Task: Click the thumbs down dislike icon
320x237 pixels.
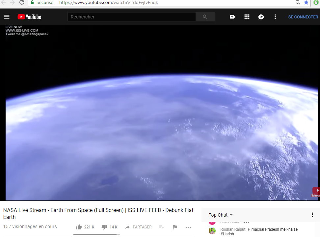Action: pos(104,227)
